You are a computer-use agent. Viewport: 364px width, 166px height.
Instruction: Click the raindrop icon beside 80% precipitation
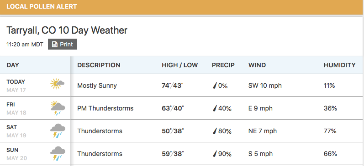tap(215, 131)
